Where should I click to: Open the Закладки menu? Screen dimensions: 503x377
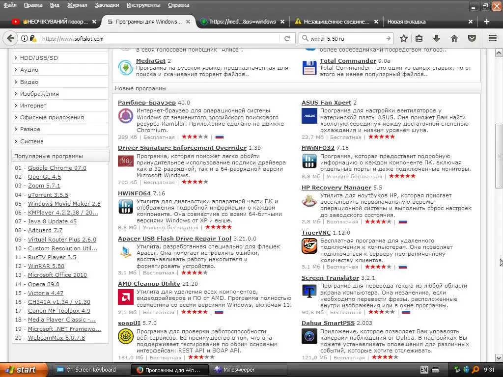click(107, 5)
